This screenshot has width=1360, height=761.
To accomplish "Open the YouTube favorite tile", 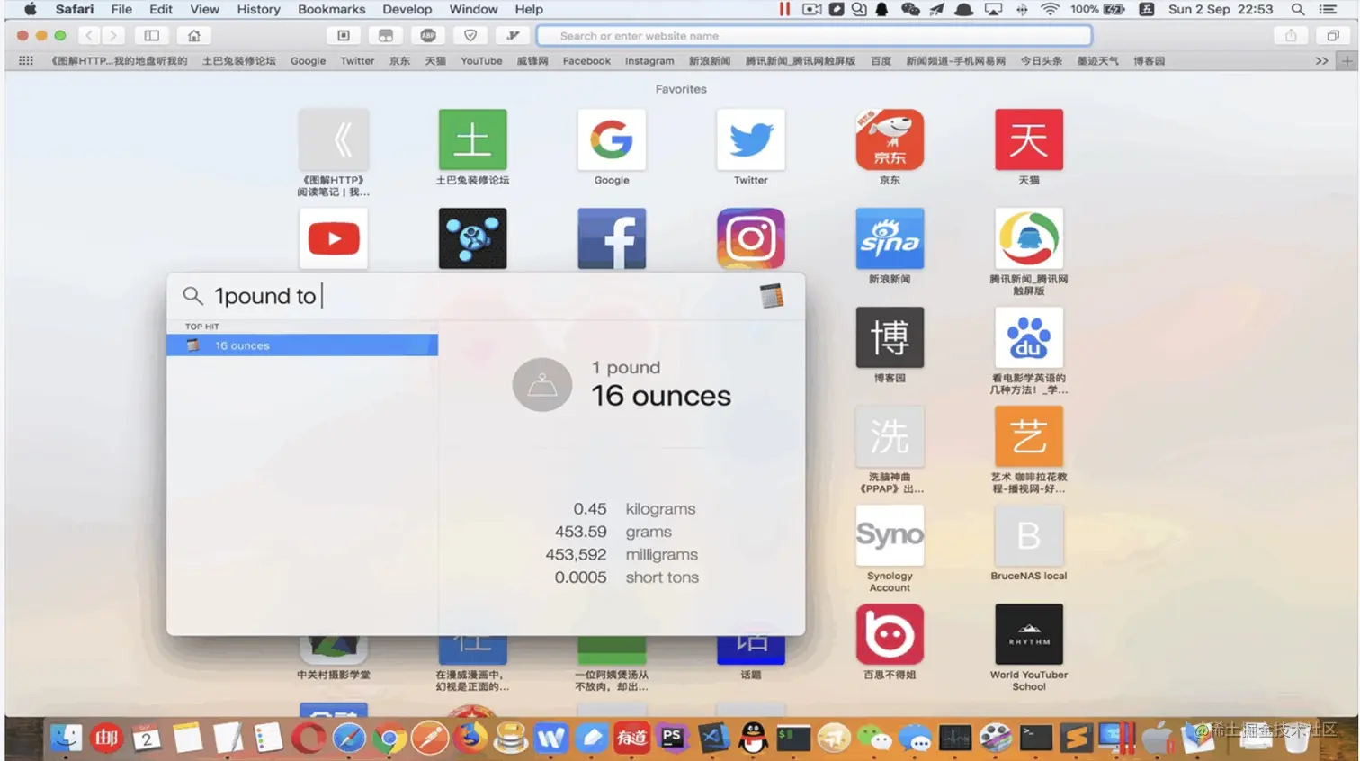I will (x=334, y=238).
